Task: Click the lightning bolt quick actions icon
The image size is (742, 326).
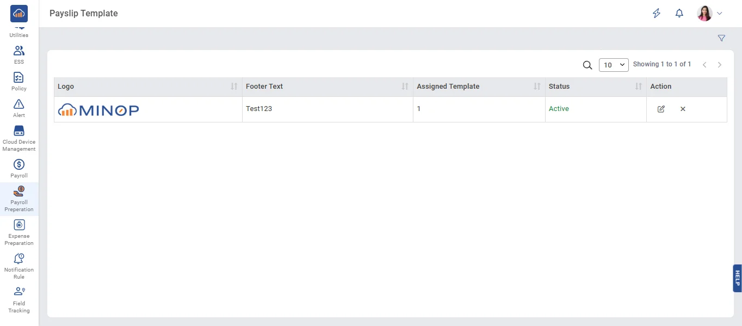Action: coord(657,14)
